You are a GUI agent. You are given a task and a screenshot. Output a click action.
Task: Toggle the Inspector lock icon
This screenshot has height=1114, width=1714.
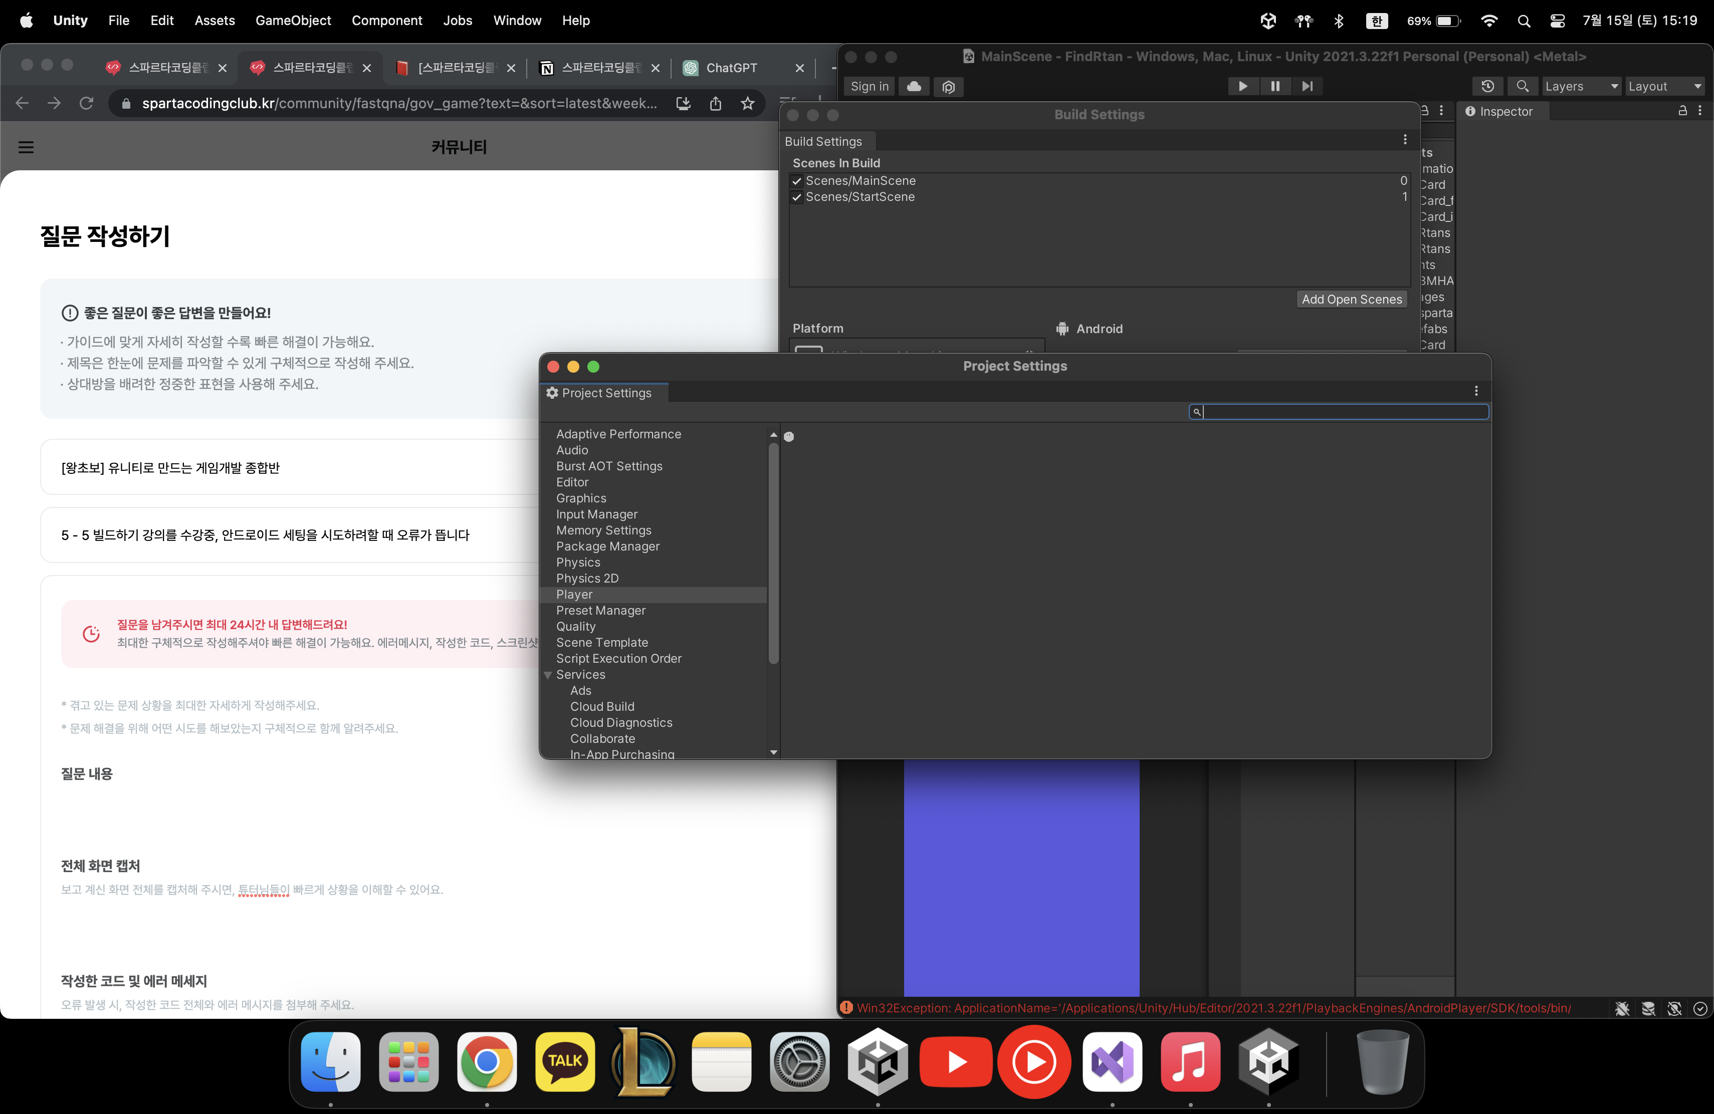(1683, 111)
